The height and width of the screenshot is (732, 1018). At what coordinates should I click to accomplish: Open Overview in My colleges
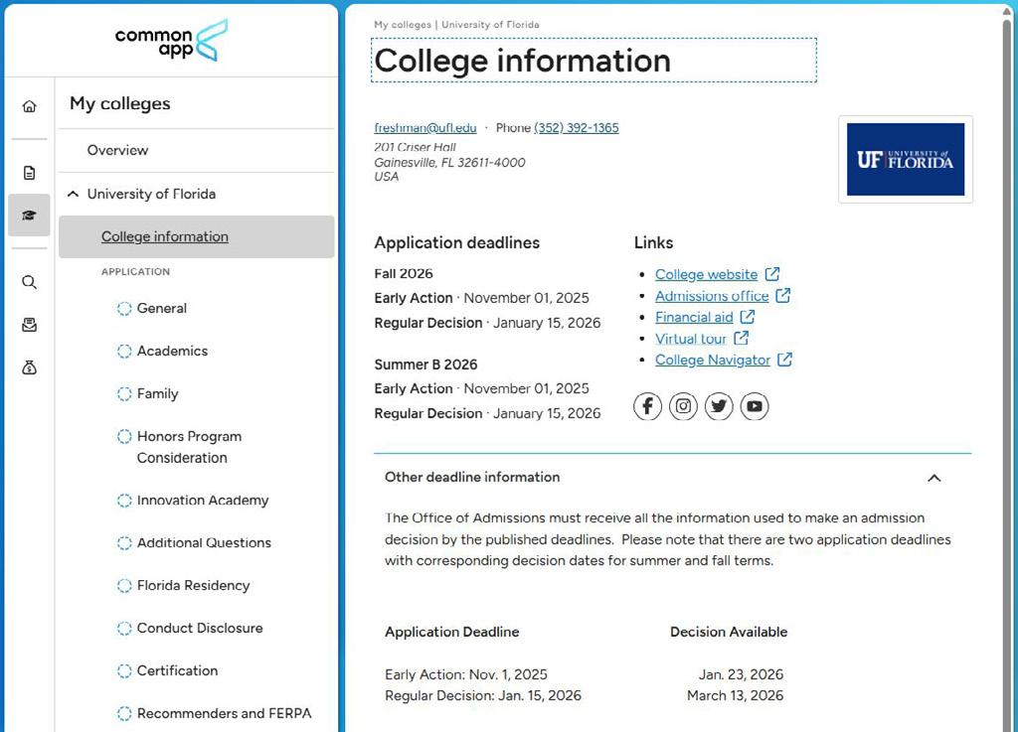pyautogui.click(x=117, y=150)
